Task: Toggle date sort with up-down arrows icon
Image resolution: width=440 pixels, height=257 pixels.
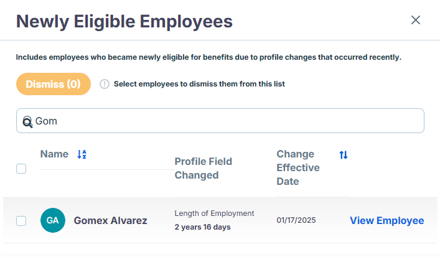Action: pos(344,154)
